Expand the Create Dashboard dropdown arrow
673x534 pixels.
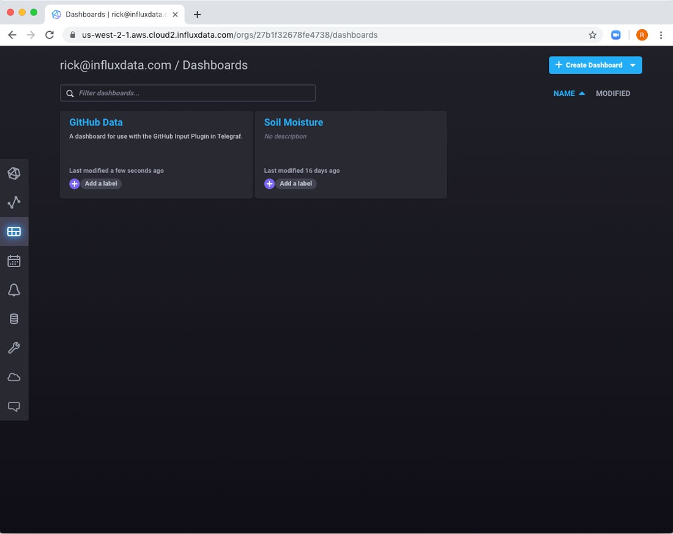(633, 65)
